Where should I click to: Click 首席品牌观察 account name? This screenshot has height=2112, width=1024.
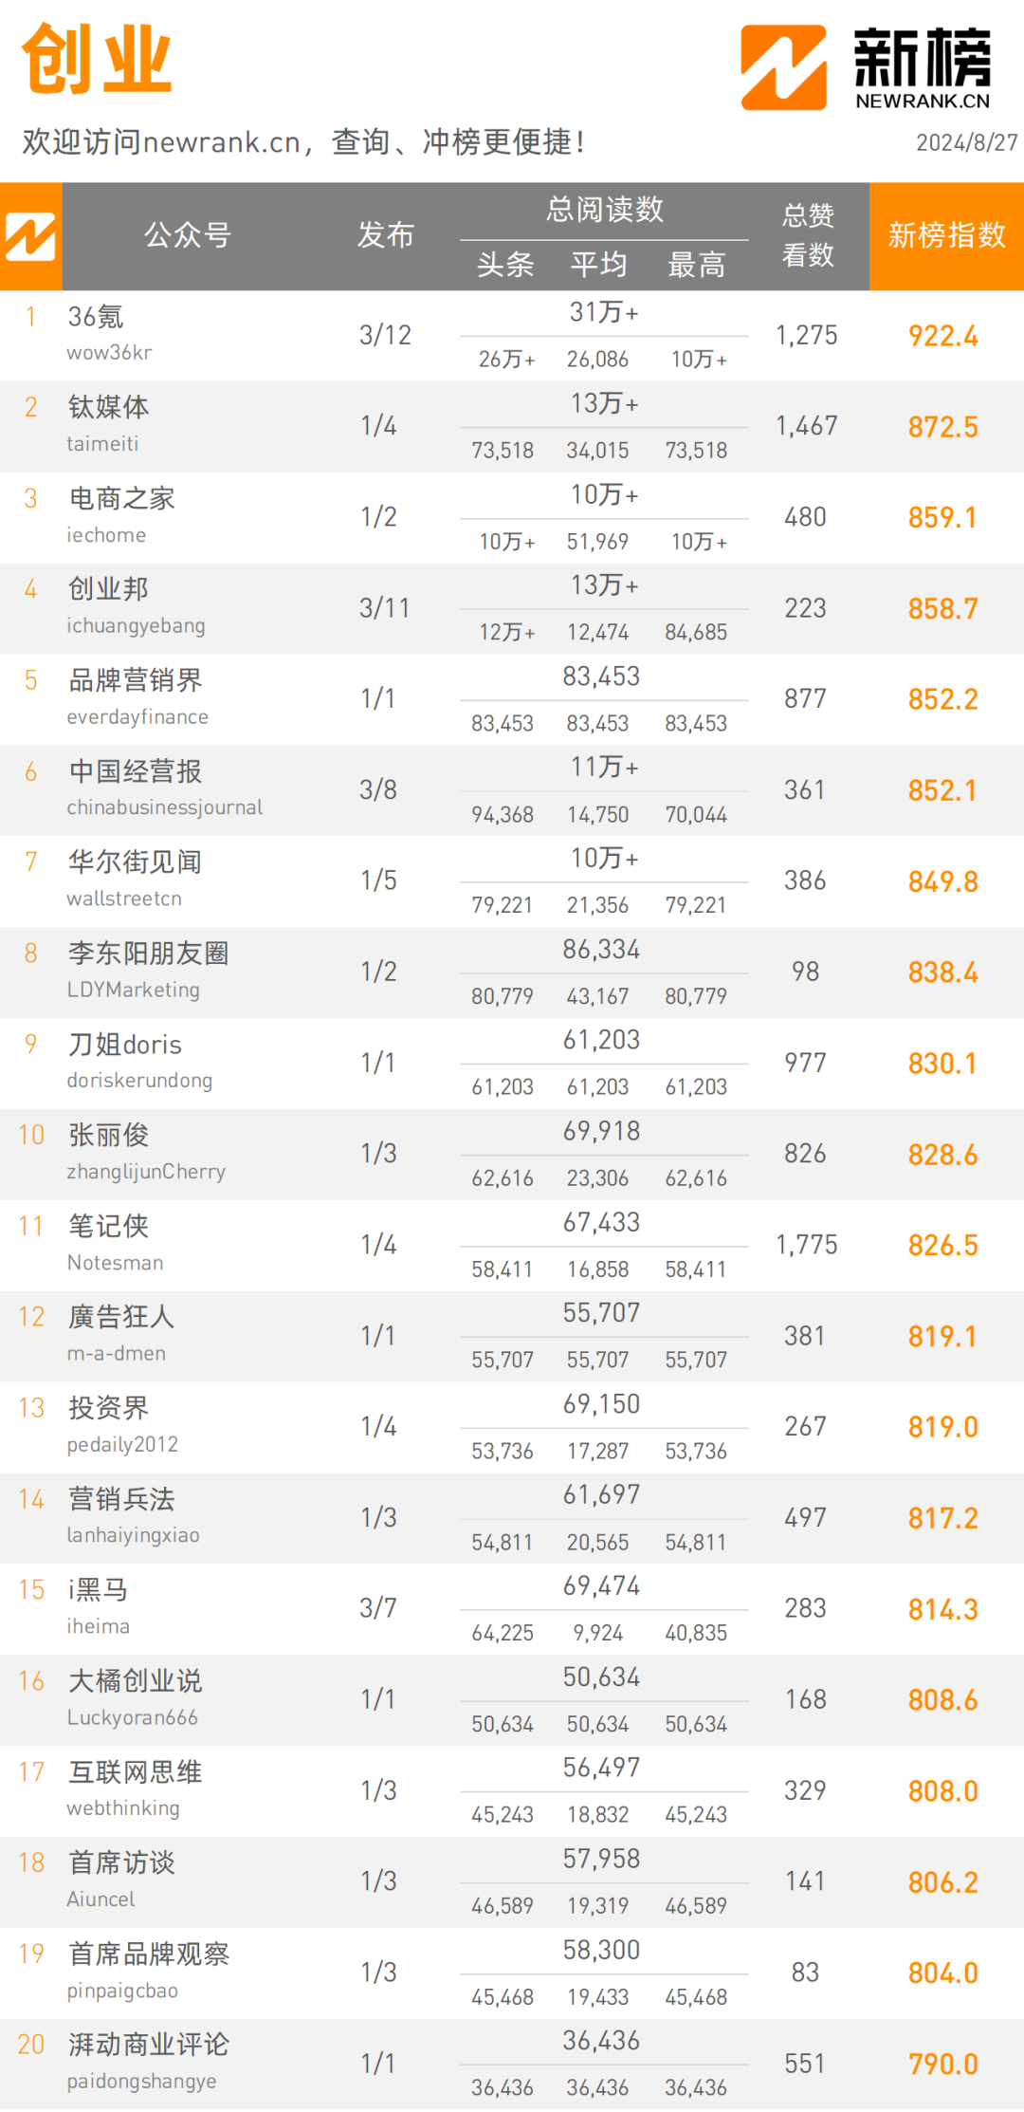click(148, 1955)
